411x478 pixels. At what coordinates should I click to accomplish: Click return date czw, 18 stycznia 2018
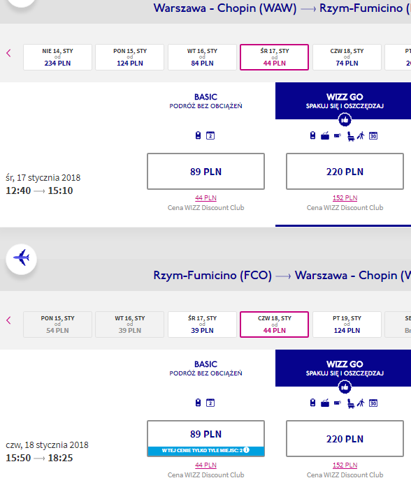pyautogui.click(x=47, y=445)
